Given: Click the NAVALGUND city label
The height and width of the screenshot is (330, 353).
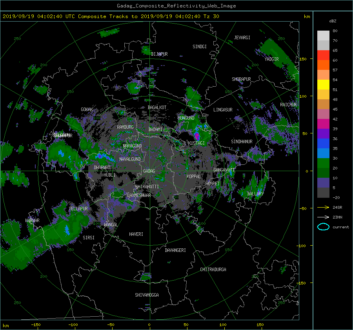Looking at the screenshot, I should [130, 159].
